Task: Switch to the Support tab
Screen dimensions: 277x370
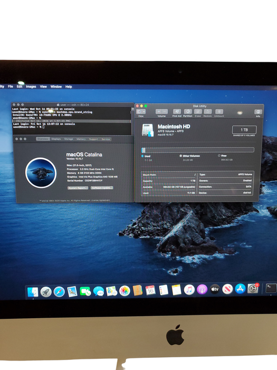Action: tap(93, 139)
